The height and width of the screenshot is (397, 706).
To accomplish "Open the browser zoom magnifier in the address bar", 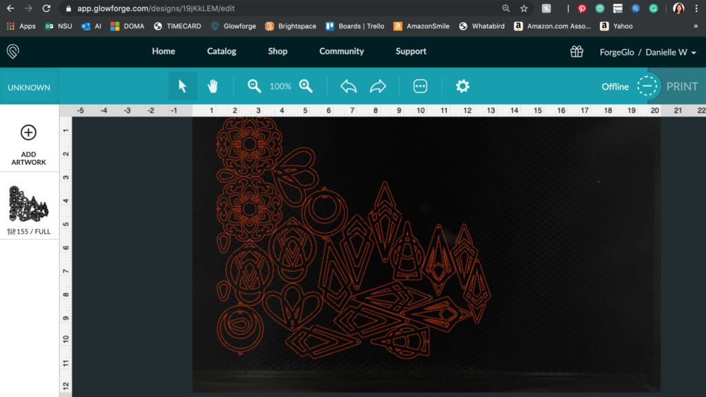I will [506, 8].
